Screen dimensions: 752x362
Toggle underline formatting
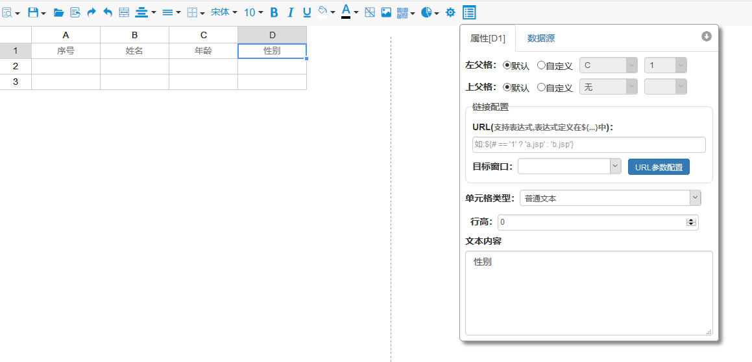pos(307,12)
